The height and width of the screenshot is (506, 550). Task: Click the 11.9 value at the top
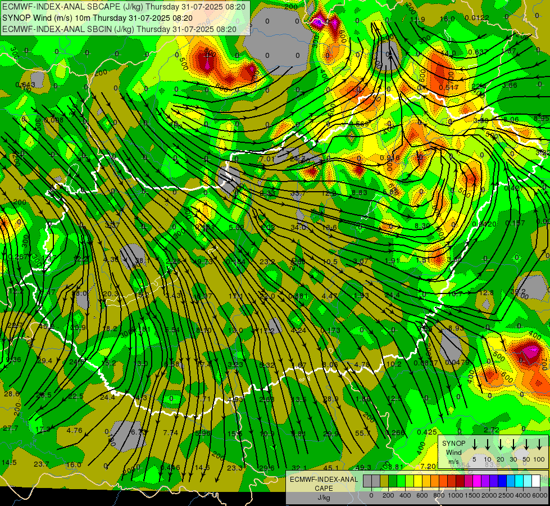point(417,19)
